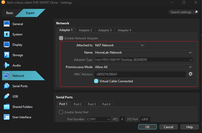
Task: Open the HomeLab-Network name dropdown
Action: tap(144, 53)
